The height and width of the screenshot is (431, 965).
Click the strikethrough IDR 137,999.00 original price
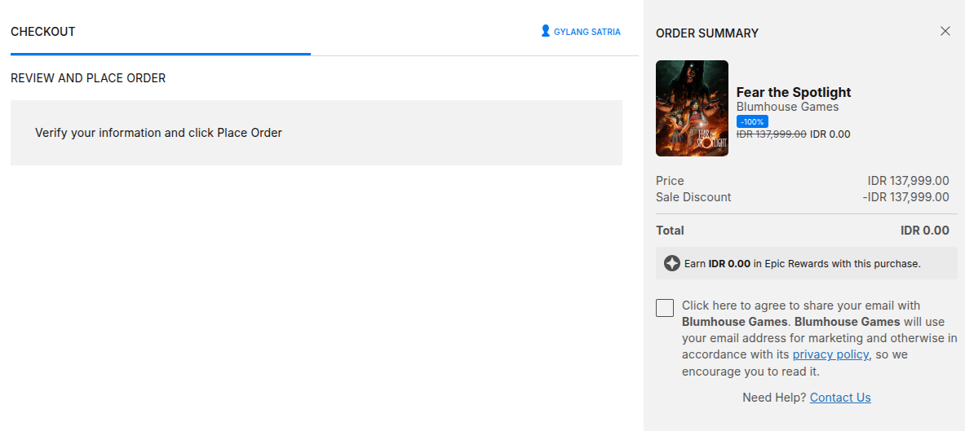(771, 134)
